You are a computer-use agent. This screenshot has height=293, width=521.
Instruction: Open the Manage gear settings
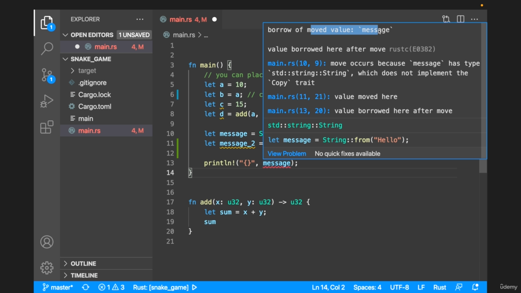tap(47, 268)
